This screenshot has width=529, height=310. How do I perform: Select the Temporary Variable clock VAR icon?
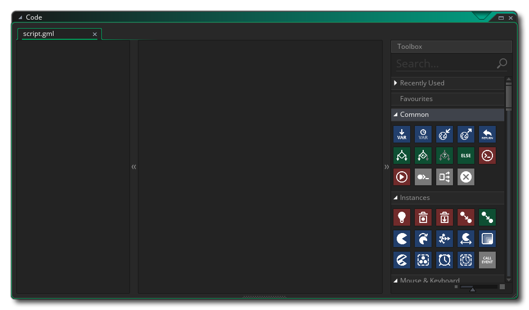pos(423,134)
